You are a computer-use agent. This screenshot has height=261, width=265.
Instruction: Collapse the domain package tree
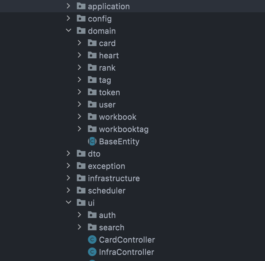pos(69,31)
